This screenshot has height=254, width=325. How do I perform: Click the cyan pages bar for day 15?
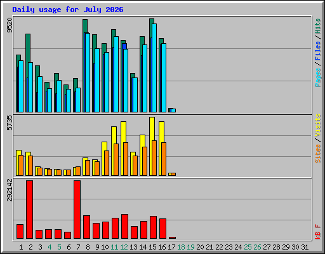154,68
